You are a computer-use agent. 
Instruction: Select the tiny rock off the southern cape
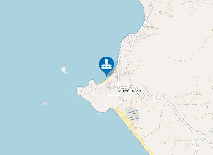(x=100, y=114)
